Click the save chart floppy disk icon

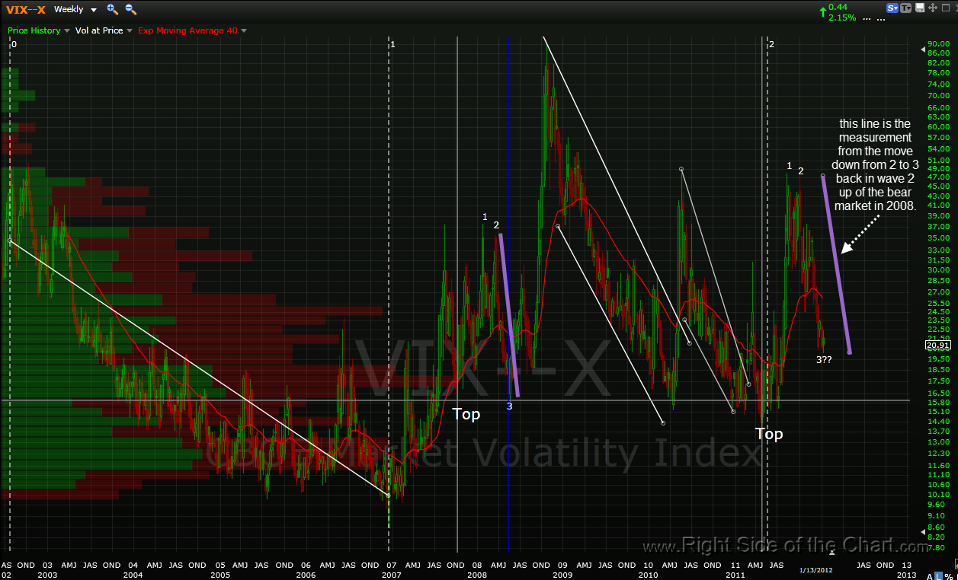920,8
